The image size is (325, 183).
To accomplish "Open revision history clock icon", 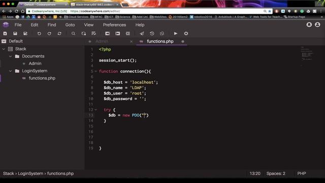I will [152, 34].
